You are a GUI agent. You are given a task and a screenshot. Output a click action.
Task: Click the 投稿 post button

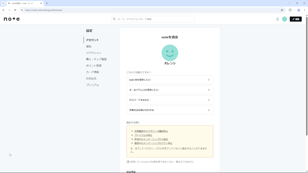(296, 19)
